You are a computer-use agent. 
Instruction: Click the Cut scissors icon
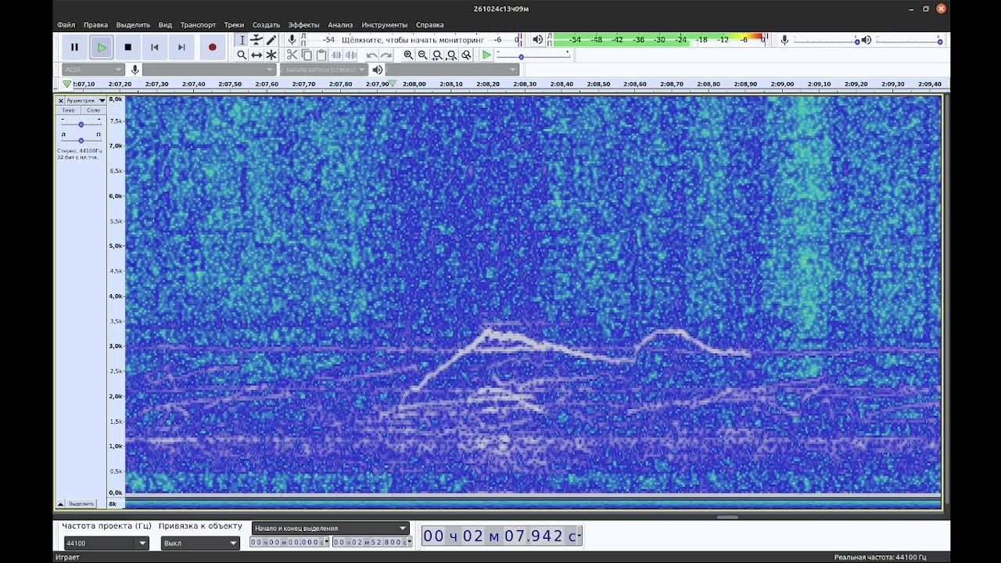292,55
